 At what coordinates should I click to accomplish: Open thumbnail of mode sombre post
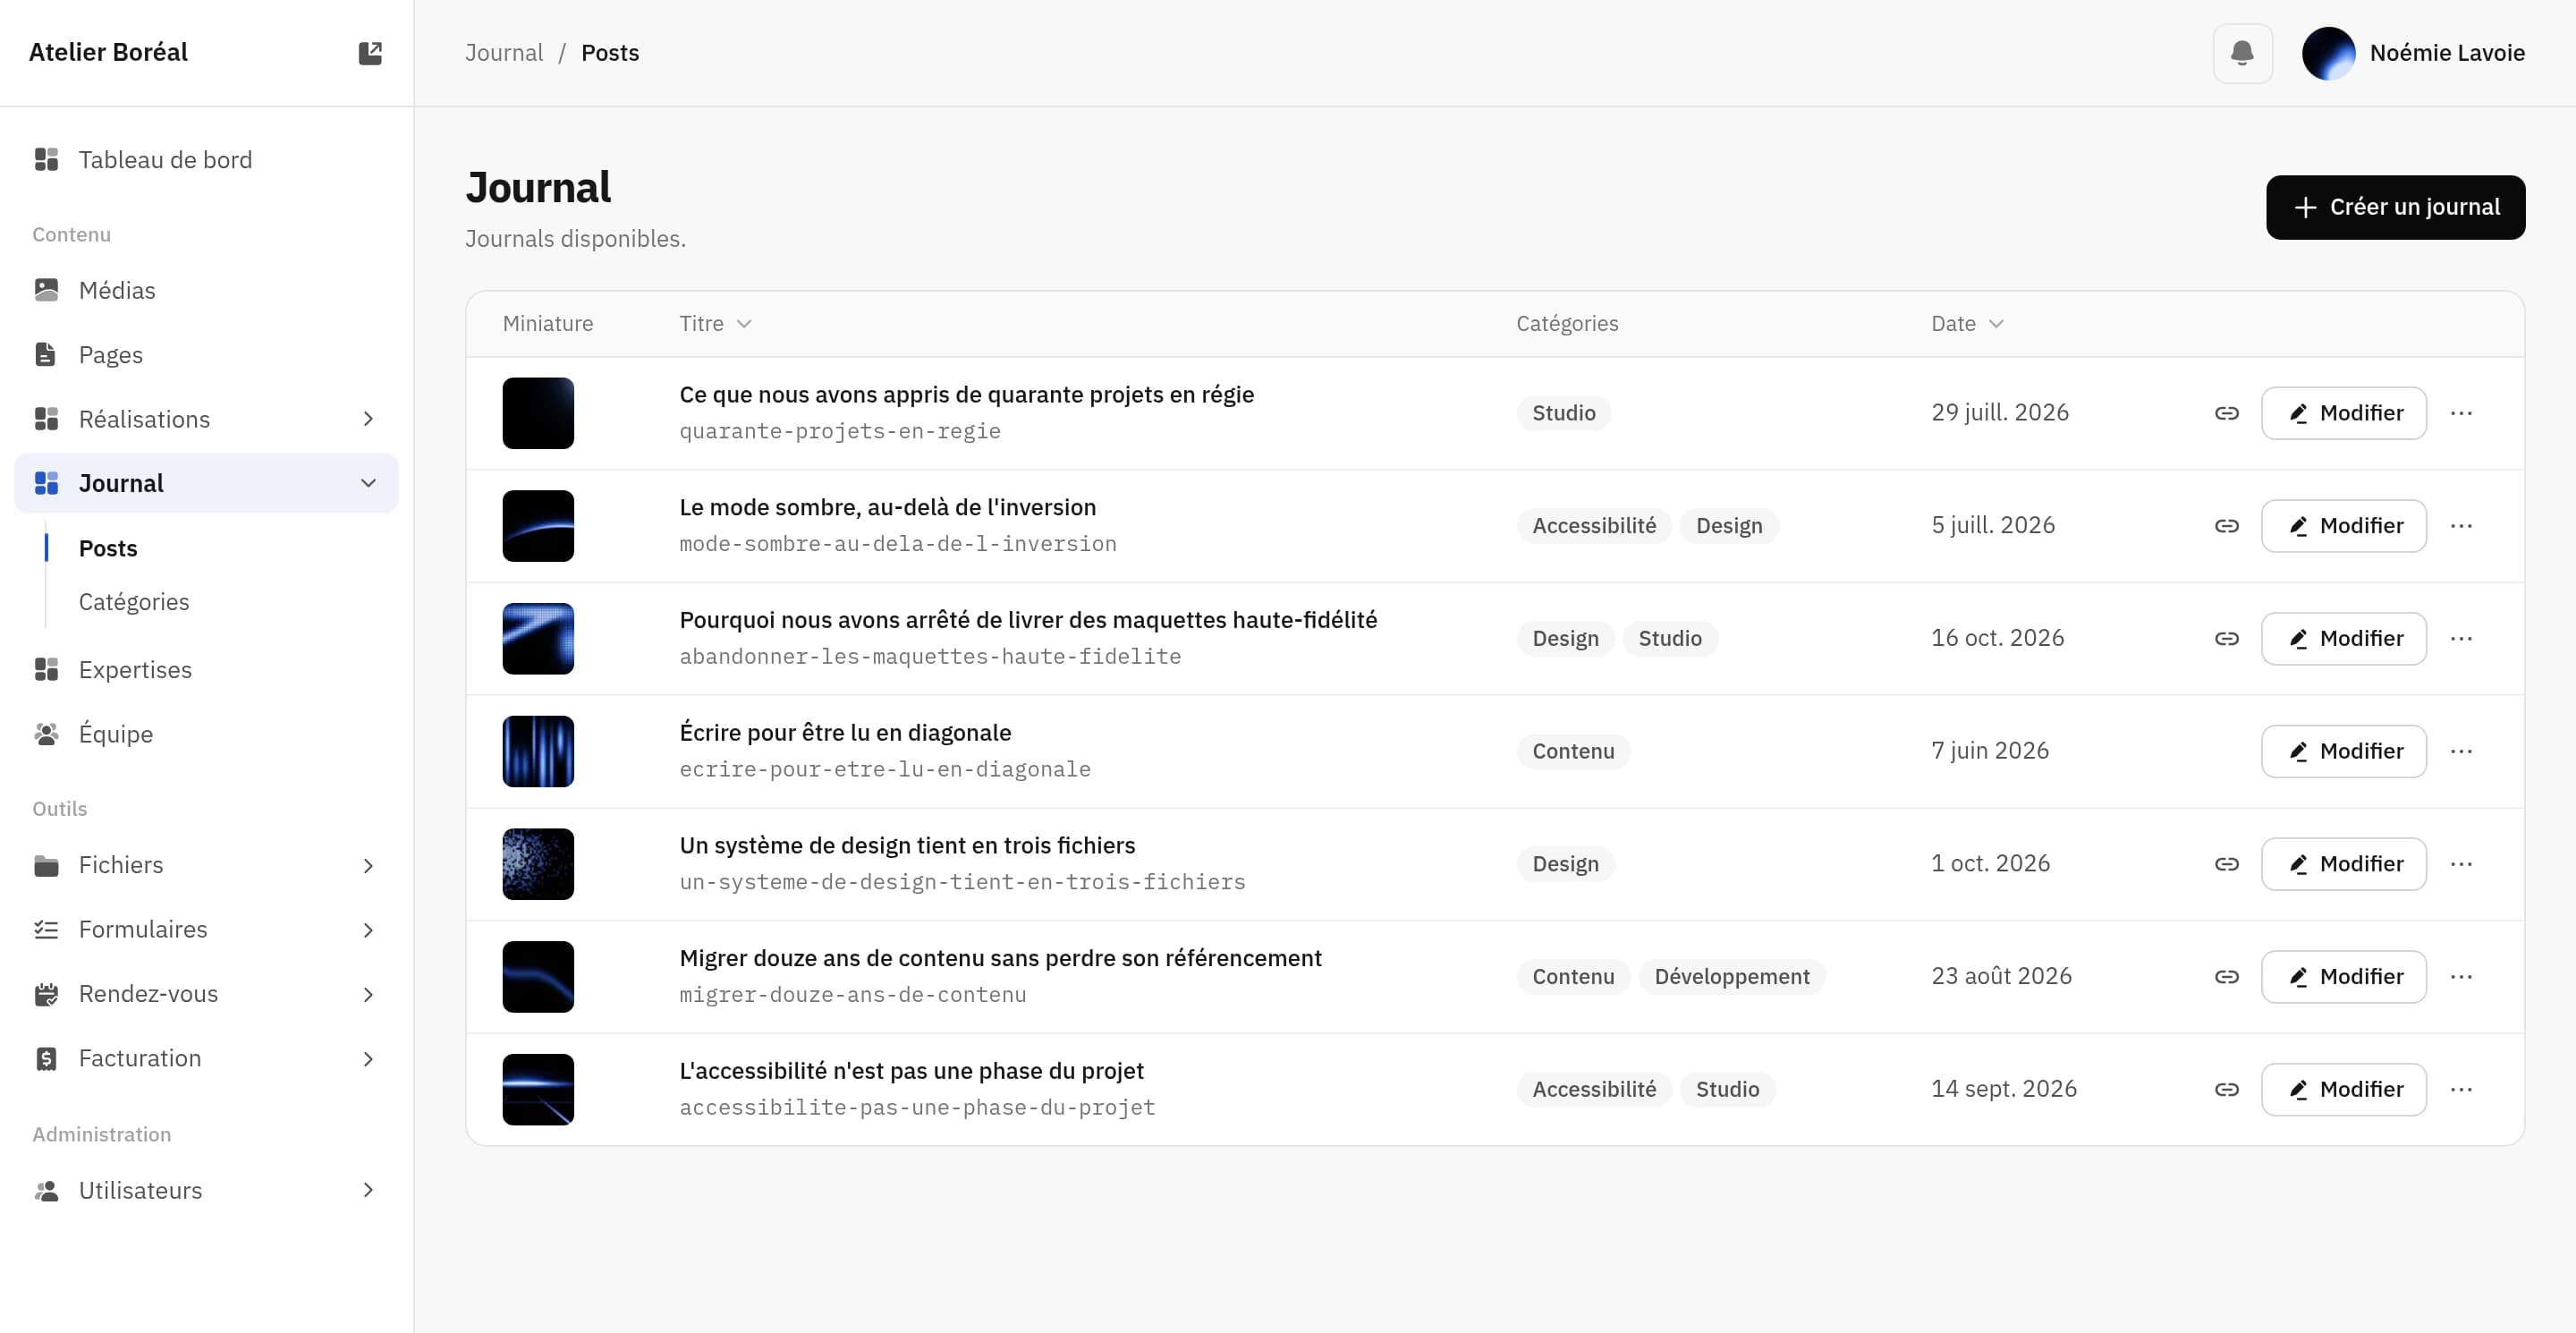(538, 526)
